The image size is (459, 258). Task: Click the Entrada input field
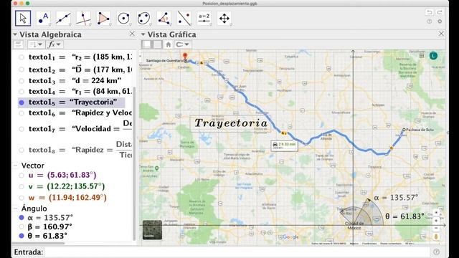pos(237,252)
